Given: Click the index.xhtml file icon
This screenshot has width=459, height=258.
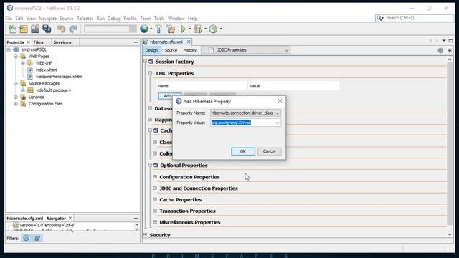Looking at the screenshot, I should tap(30, 70).
